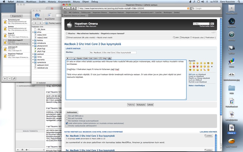Select the Vaihtoehdot tab
The image size is (243, 152).
[x=72, y=112]
